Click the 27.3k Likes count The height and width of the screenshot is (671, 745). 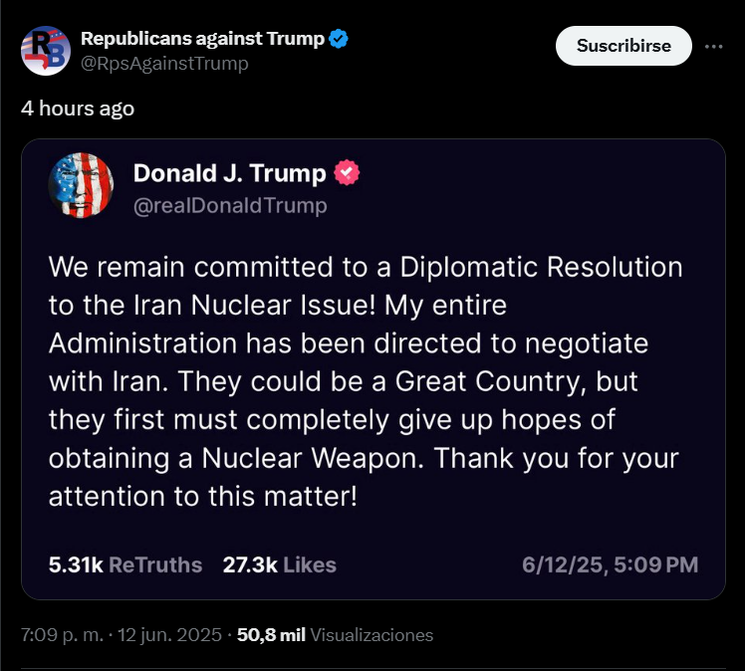279,564
